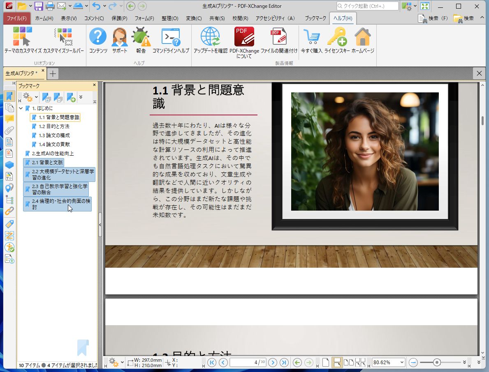Go to last page button
The width and height of the screenshot is (489, 372).
(284, 362)
